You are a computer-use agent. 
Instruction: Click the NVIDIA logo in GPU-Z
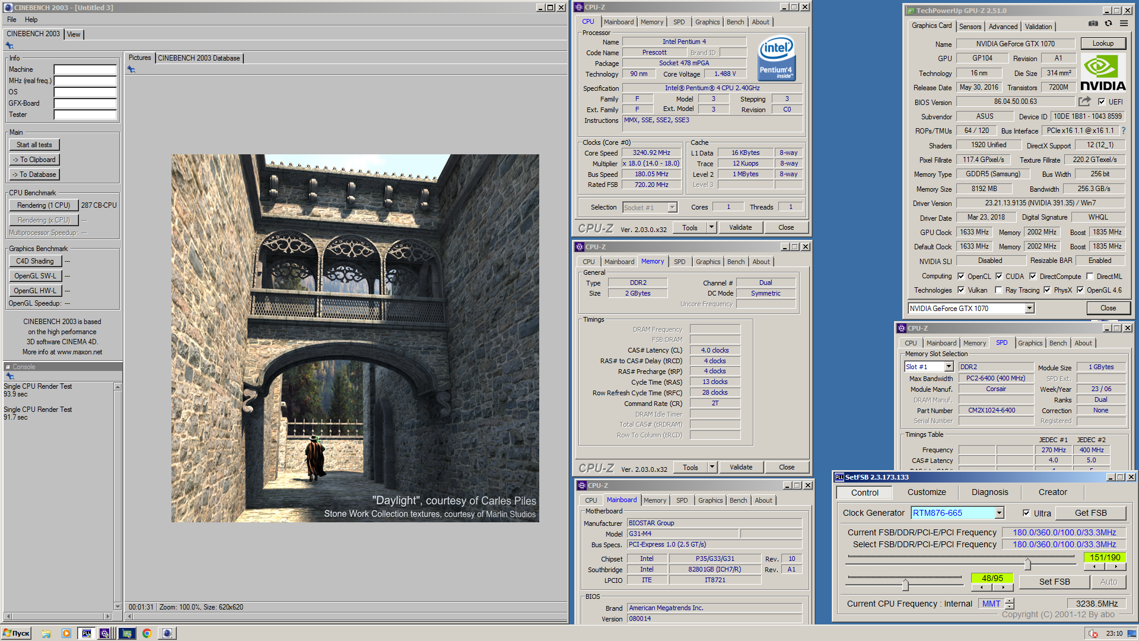[x=1102, y=72]
